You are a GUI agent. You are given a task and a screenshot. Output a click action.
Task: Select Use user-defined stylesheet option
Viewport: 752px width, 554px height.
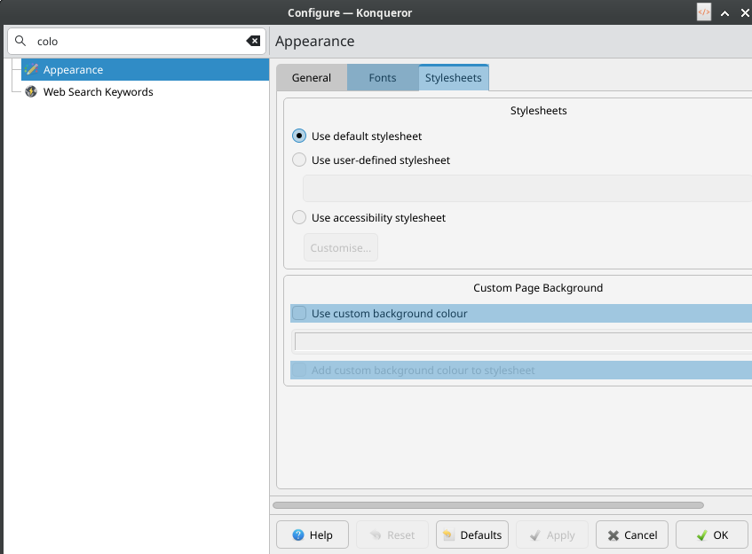pos(299,160)
